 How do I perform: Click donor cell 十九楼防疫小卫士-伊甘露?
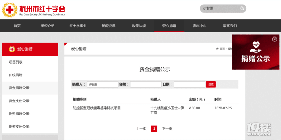point(167,110)
